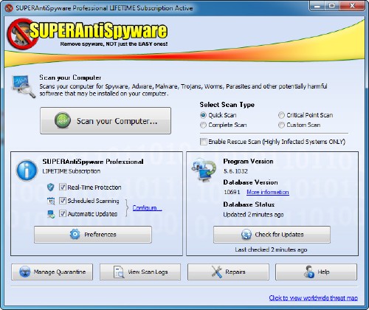Click Check for Updates button
This screenshot has width=369, height=310.
click(x=272, y=235)
